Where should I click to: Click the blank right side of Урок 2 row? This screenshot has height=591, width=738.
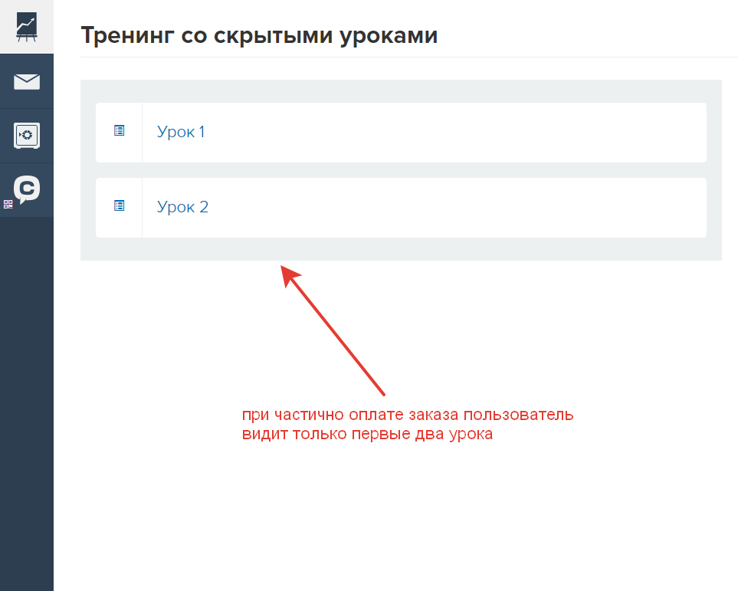536,207
